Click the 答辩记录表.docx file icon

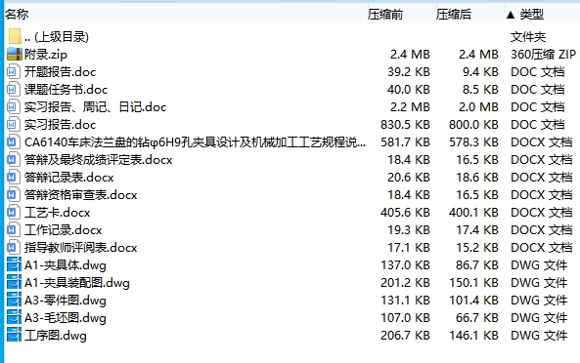coord(13,178)
